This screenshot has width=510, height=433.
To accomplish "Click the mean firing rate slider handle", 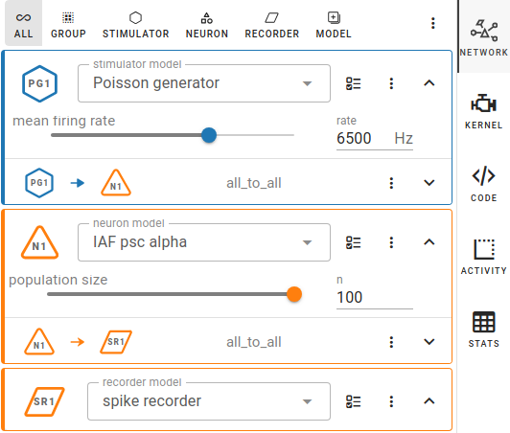I will [209, 135].
